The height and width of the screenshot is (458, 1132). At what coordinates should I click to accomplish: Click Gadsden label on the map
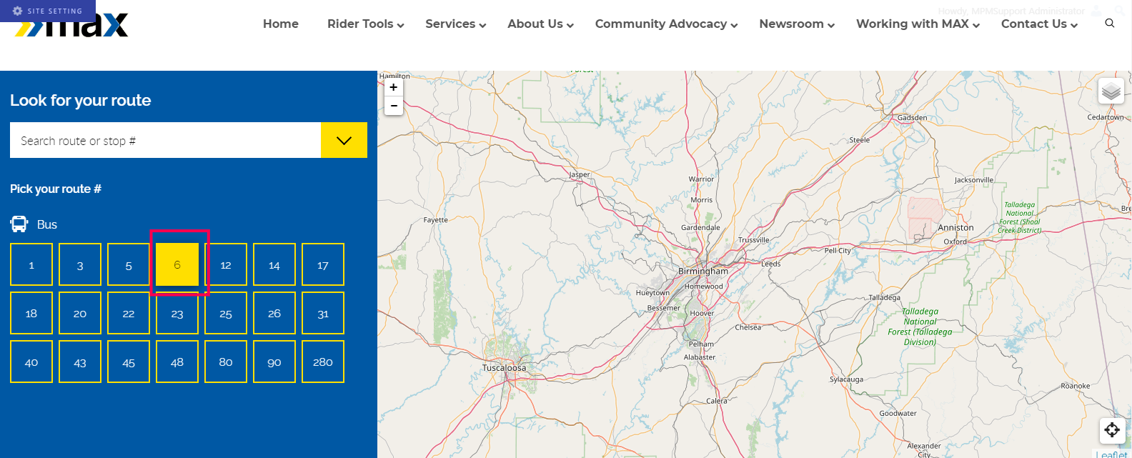(912, 118)
